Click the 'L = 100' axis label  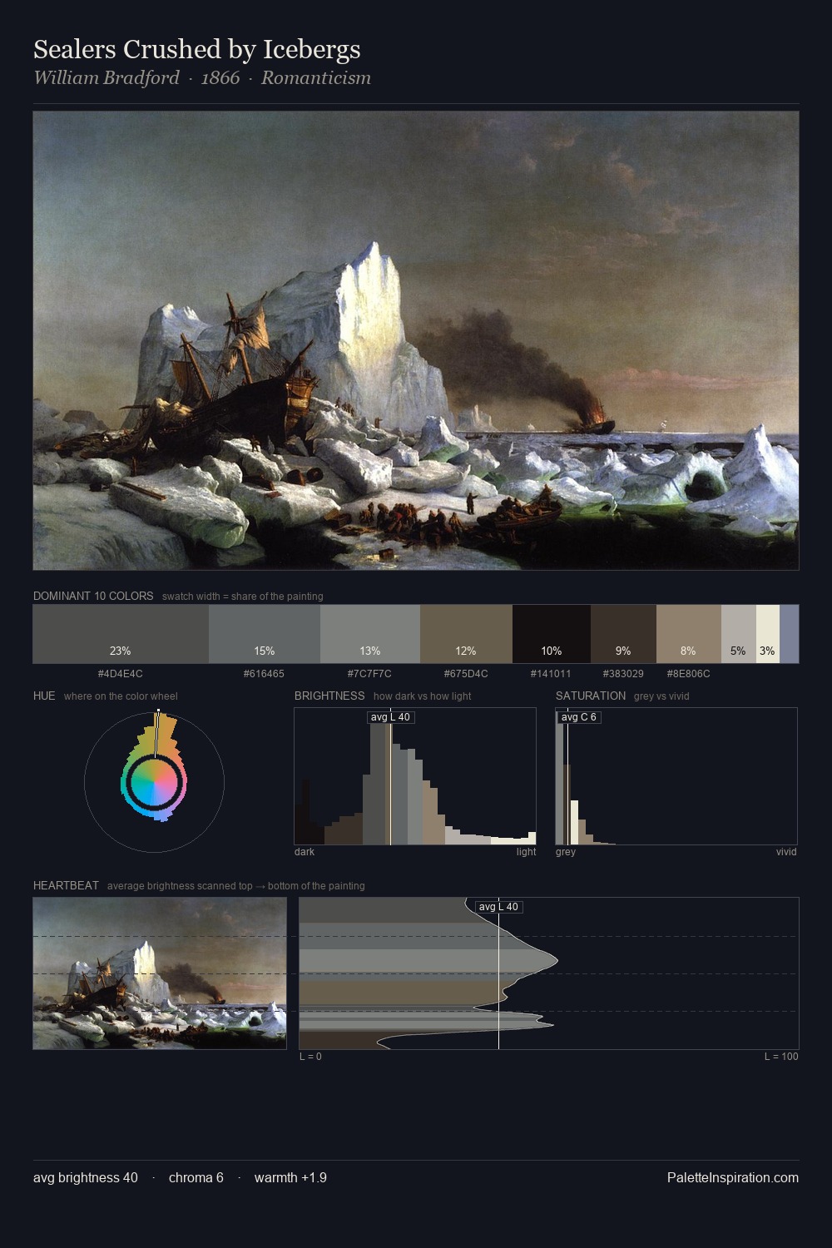click(x=781, y=1057)
